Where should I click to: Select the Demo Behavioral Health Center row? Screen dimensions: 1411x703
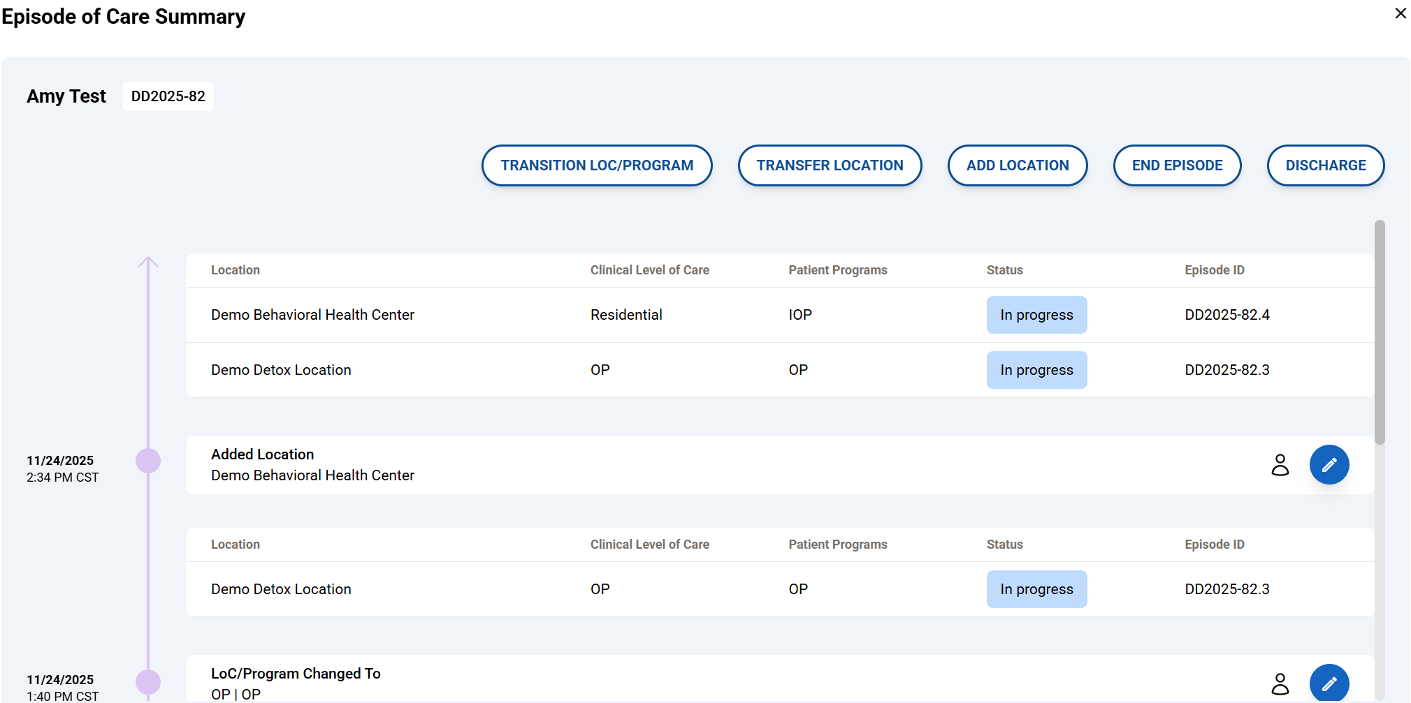312,315
